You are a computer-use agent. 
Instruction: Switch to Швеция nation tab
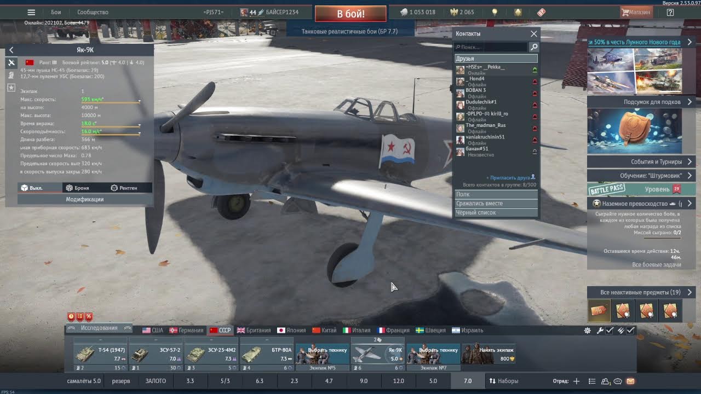pyautogui.click(x=431, y=331)
